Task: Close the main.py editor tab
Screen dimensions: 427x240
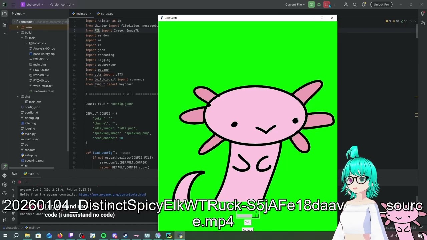Action: pyautogui.click(x=90, y=14)
